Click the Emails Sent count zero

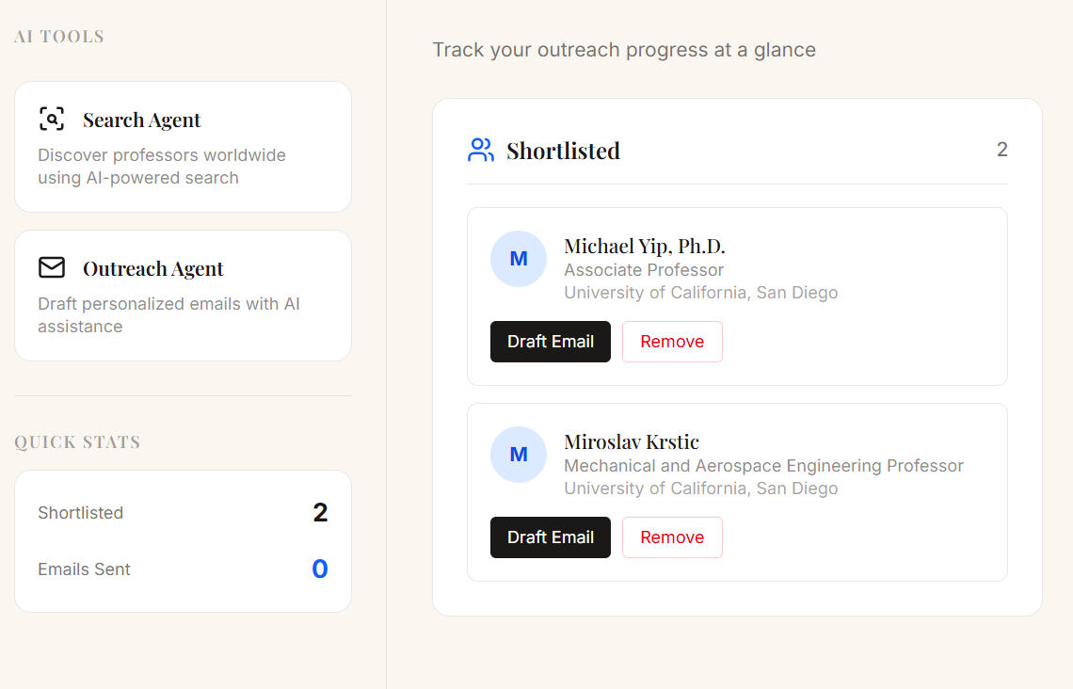pos(320,569)
